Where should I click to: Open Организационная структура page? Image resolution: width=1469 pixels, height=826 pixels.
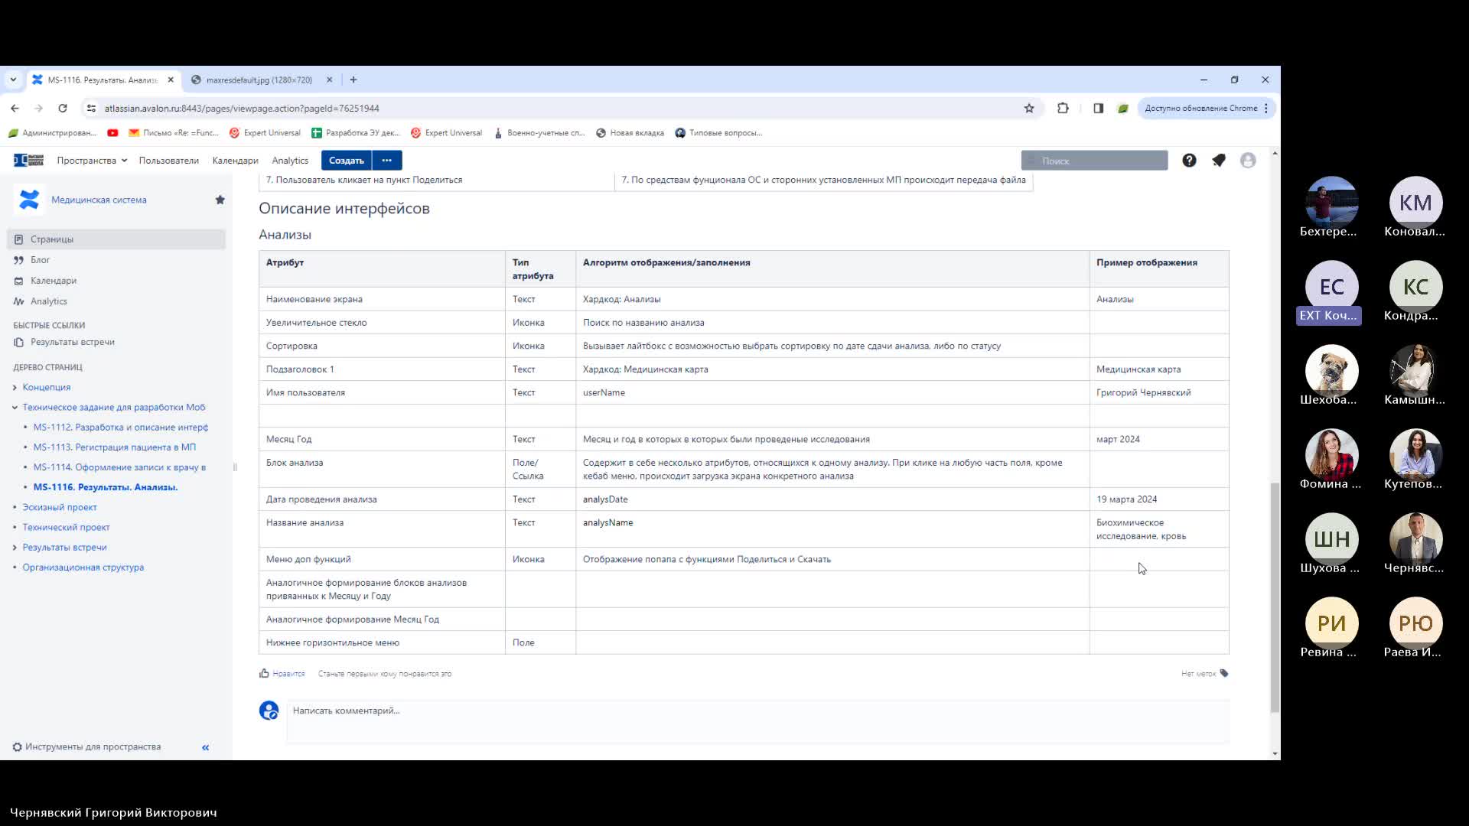coord(83,567)
